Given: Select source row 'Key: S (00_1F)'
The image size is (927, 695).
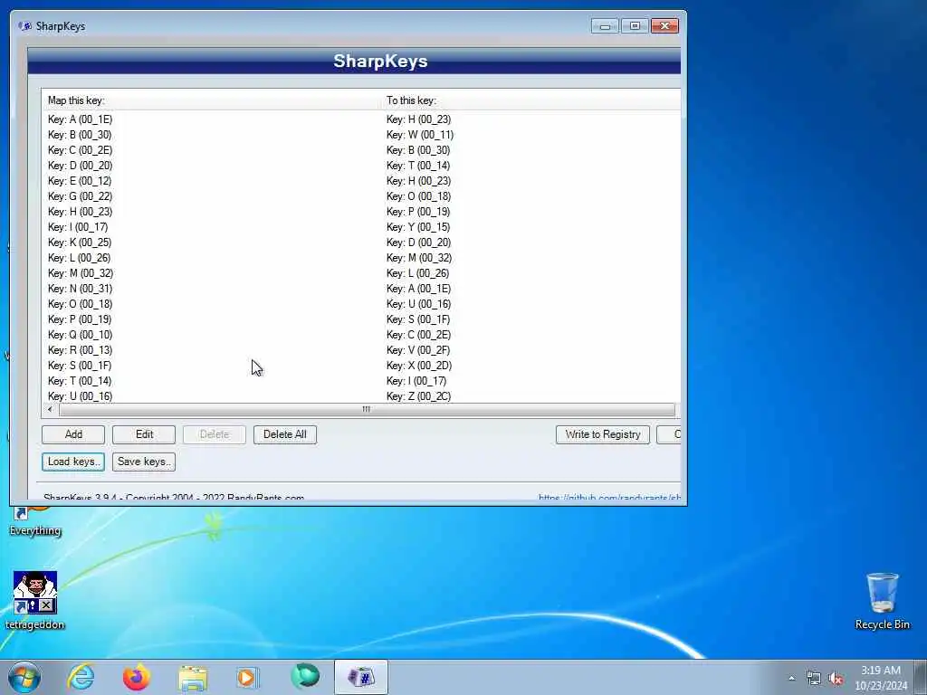Looking at the screenshot, I should [80, 366].
